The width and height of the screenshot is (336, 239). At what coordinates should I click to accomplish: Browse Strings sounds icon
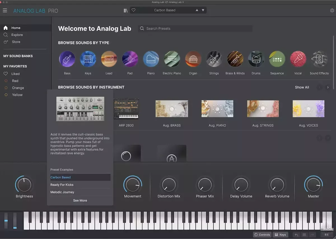point(214,59)
